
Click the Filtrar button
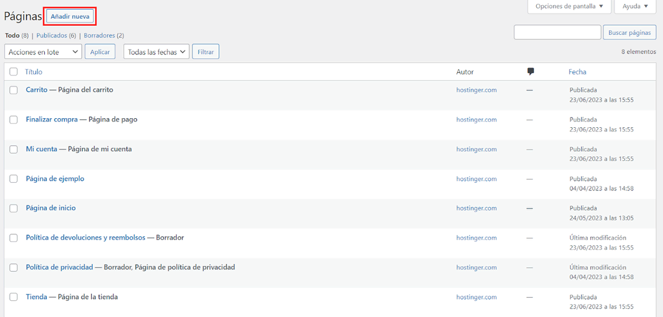point(206,52)
